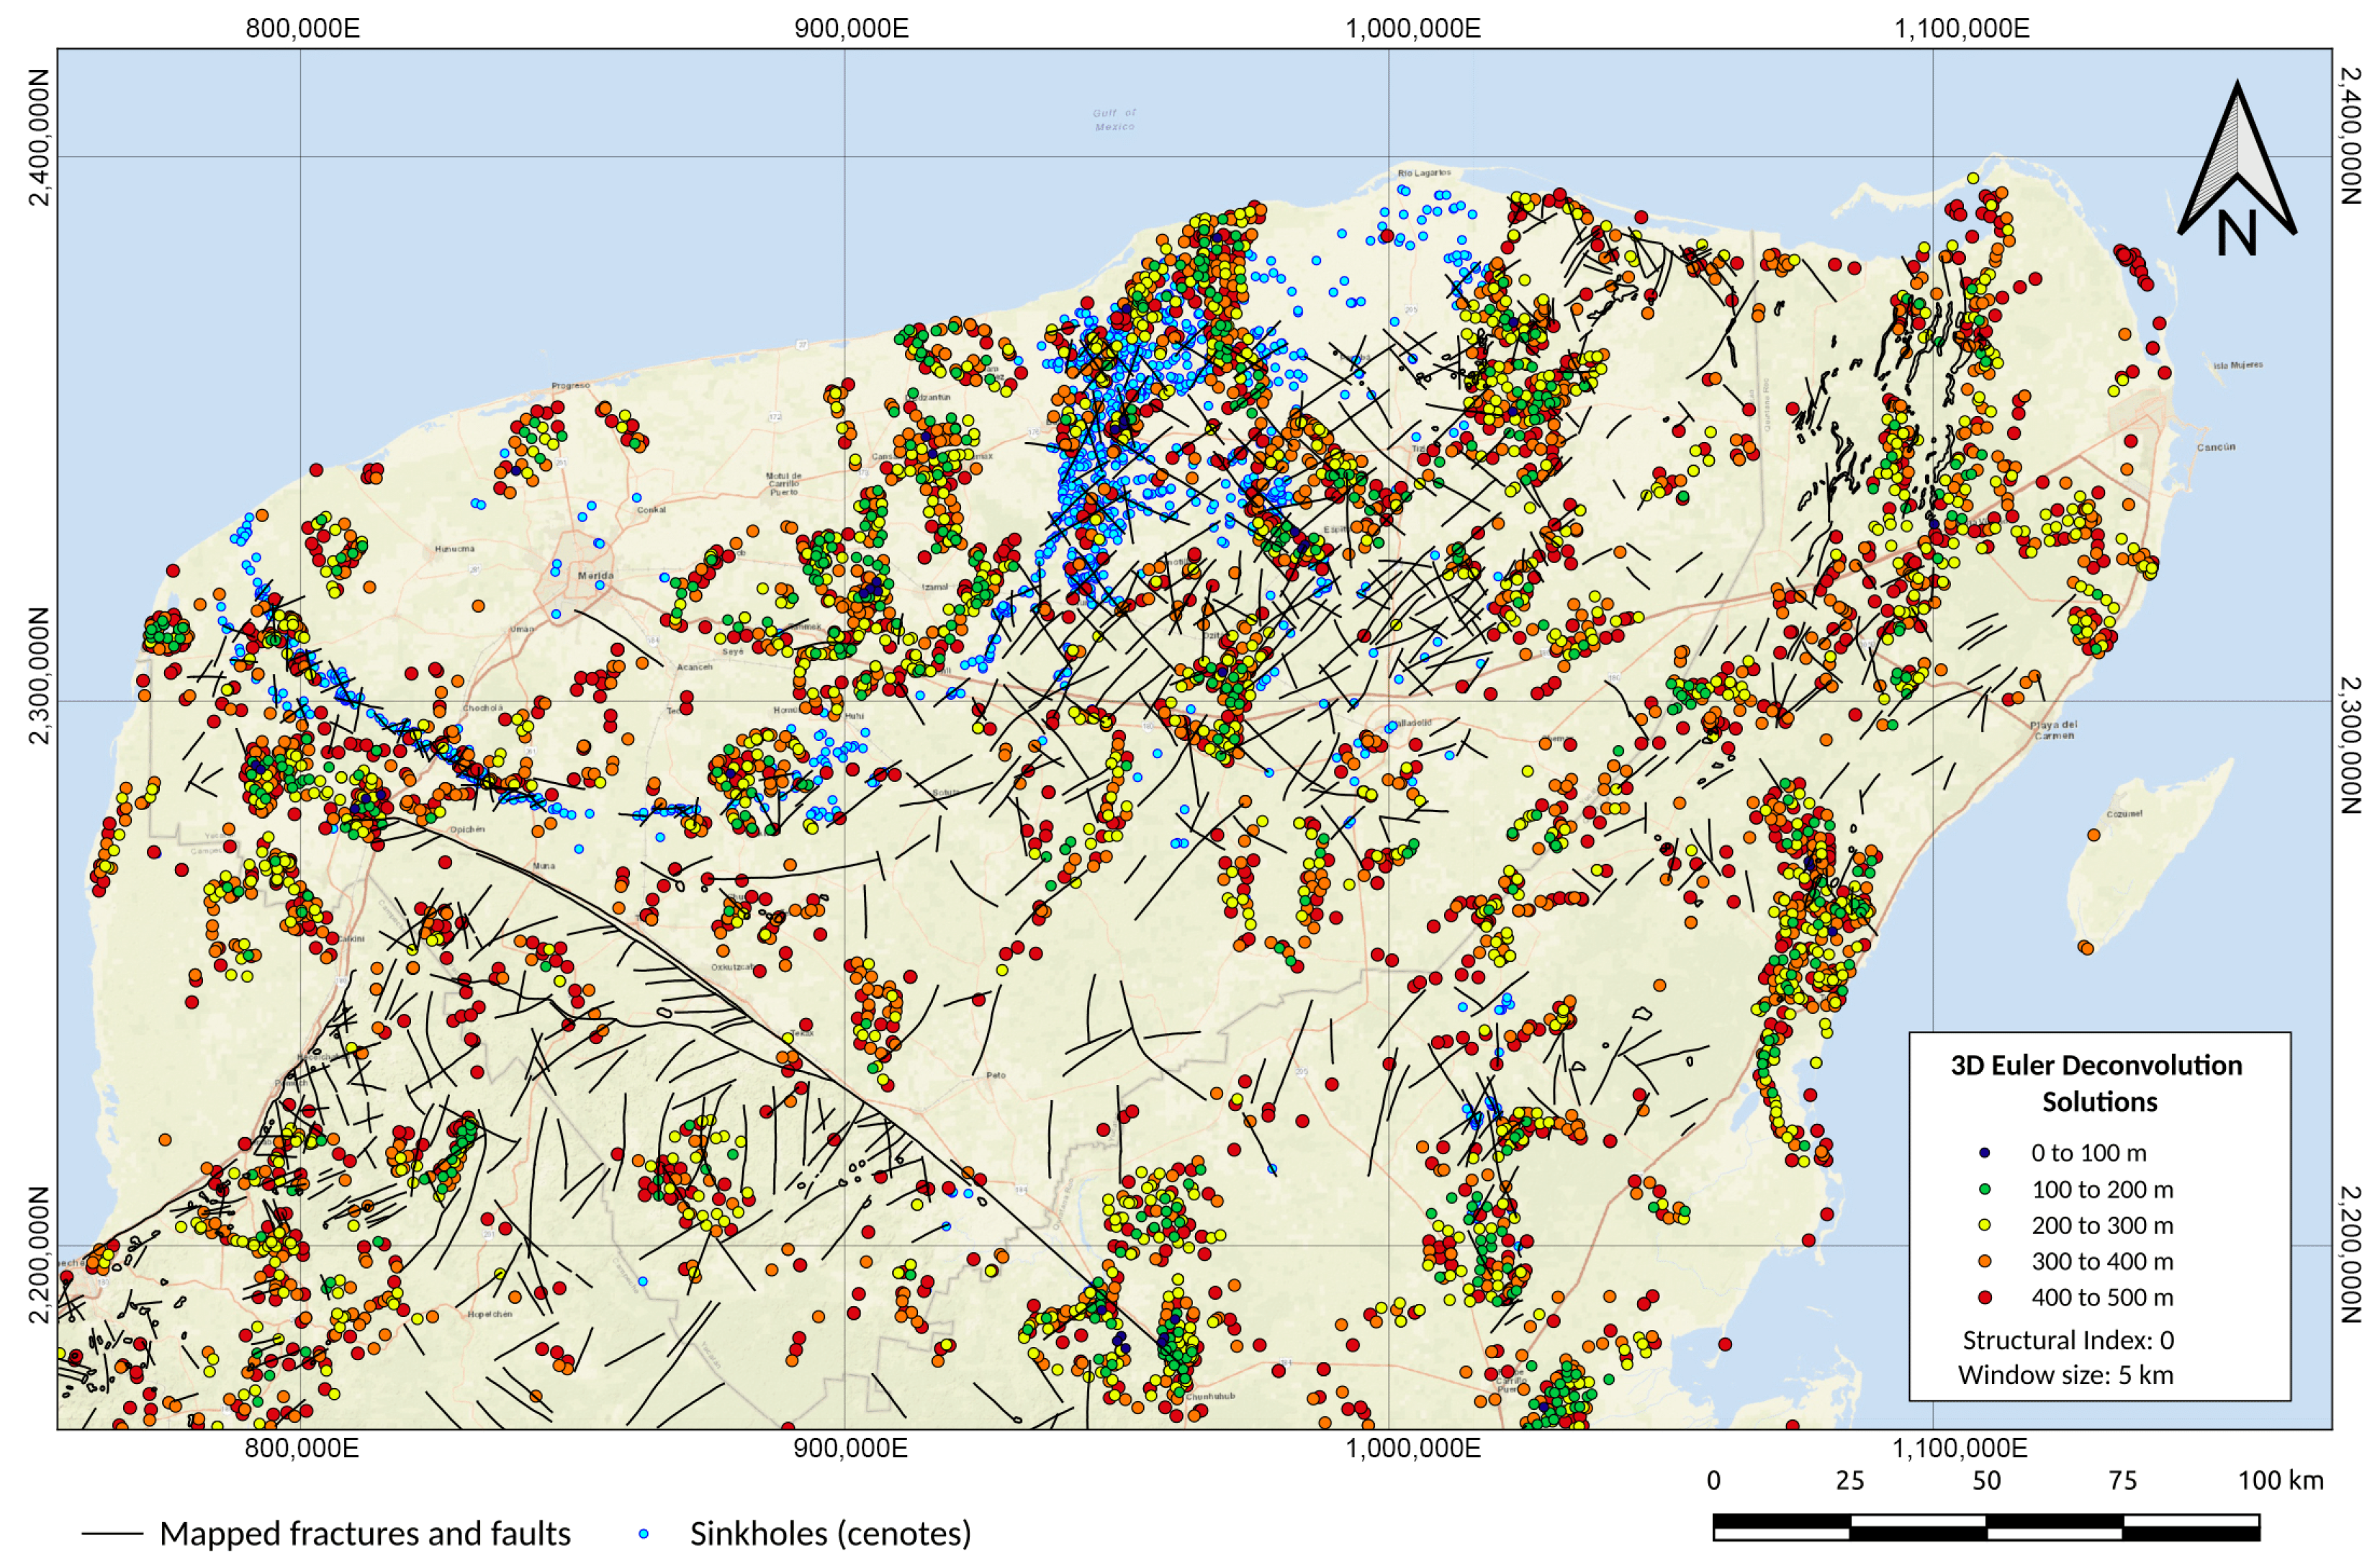Click the top 900,000E coordinate label

851,28
